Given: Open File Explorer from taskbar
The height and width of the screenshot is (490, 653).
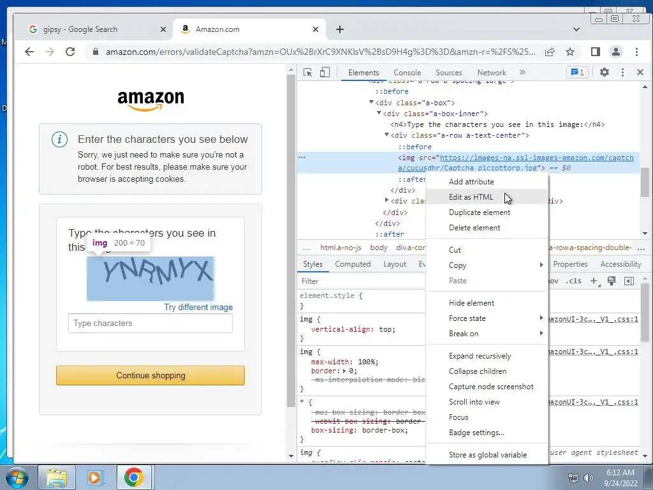Looking at the screenshot, I should (x=57, y=477).
